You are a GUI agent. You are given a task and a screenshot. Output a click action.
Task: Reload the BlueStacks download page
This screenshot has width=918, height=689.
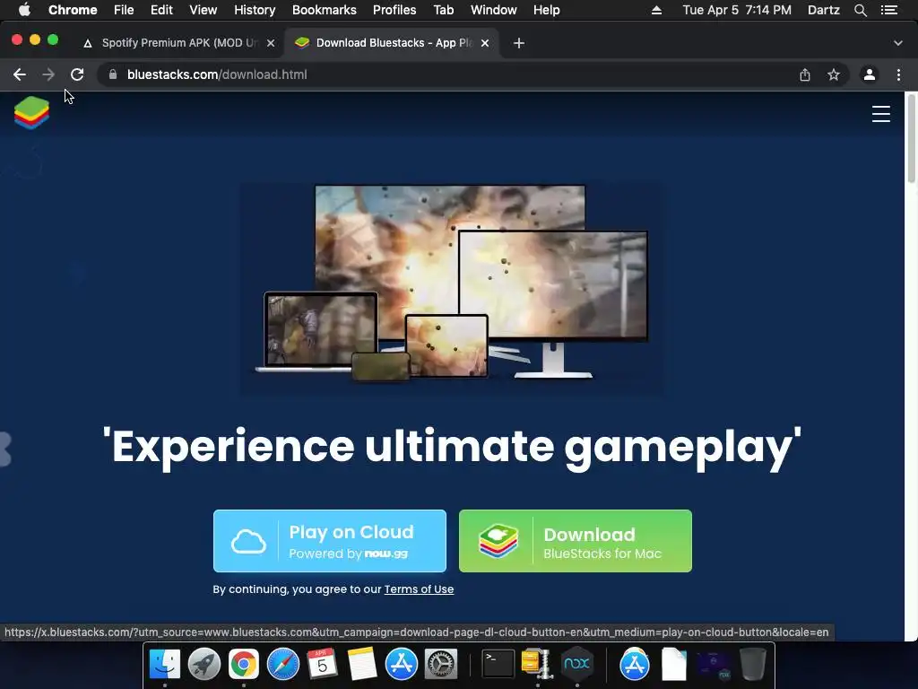77,74
